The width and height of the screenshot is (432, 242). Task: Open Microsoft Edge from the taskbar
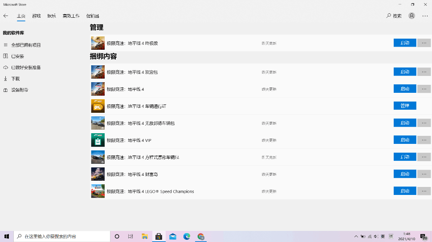point(187,236)
